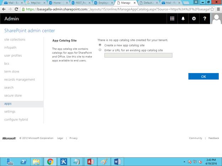Reload the page with refresh icon
The image size is (222, 166).
[16, 9]
